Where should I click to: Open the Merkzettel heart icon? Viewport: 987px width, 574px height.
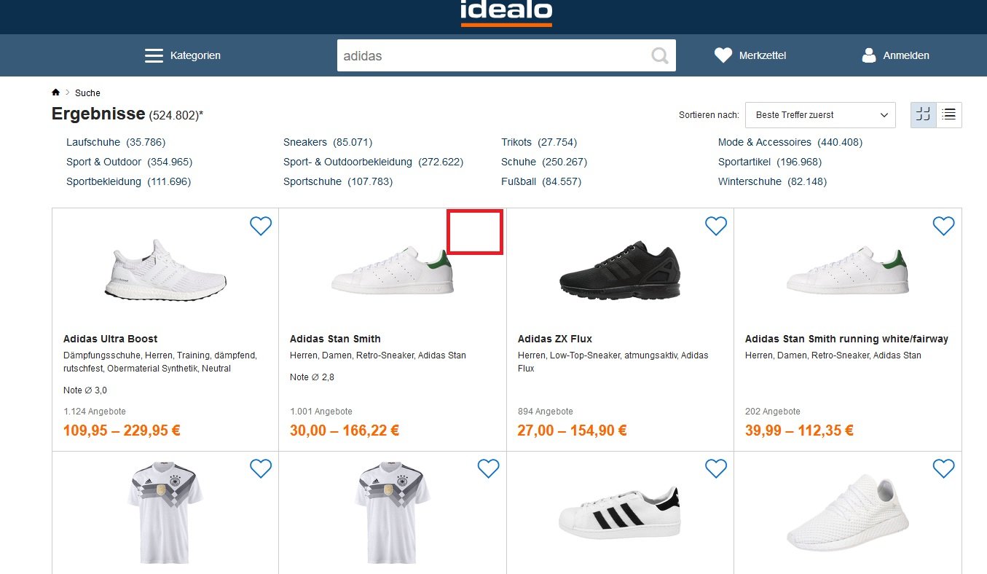tap(723, 55)
